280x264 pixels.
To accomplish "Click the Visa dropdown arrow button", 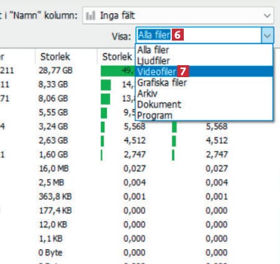I will 267,35.
